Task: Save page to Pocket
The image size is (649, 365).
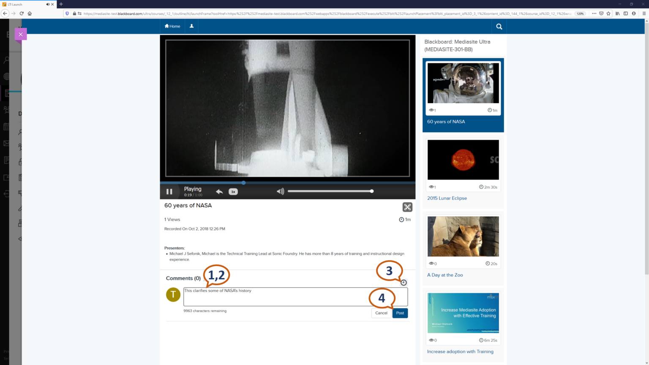Action: (x=601, y=14)
